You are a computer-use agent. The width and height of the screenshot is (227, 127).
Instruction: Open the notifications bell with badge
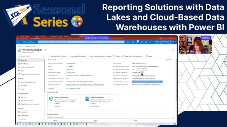(x=137, y=42)
